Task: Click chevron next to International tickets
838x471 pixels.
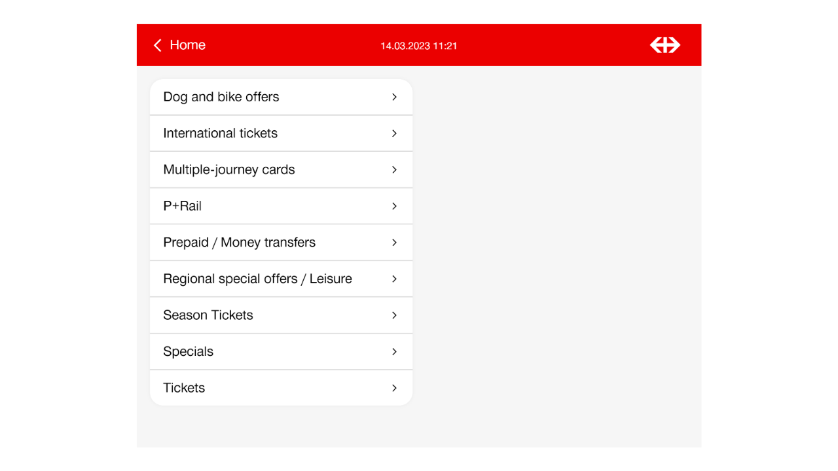Action: [394, 133]
